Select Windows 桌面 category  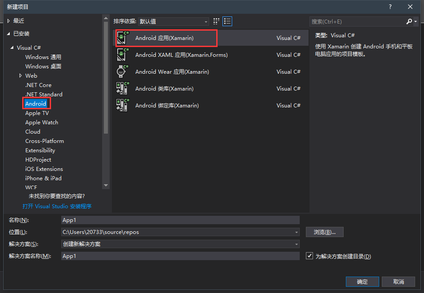coord(43,66)
